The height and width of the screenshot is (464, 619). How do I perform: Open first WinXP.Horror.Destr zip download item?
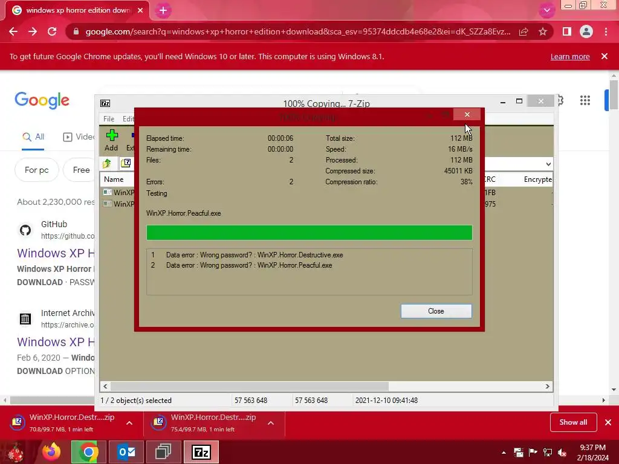click(63, 422)
